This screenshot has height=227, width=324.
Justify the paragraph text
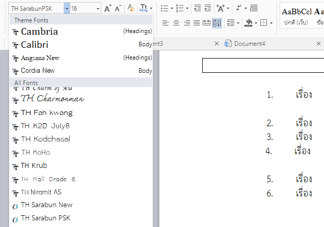(x=197, y=23)
